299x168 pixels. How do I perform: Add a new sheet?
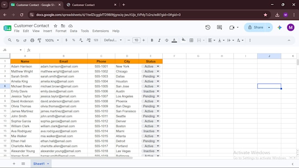(x=14, y=164)
